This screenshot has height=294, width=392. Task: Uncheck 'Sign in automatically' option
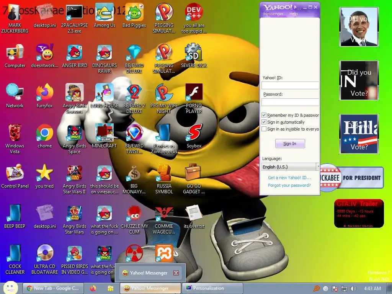(264, 122)
